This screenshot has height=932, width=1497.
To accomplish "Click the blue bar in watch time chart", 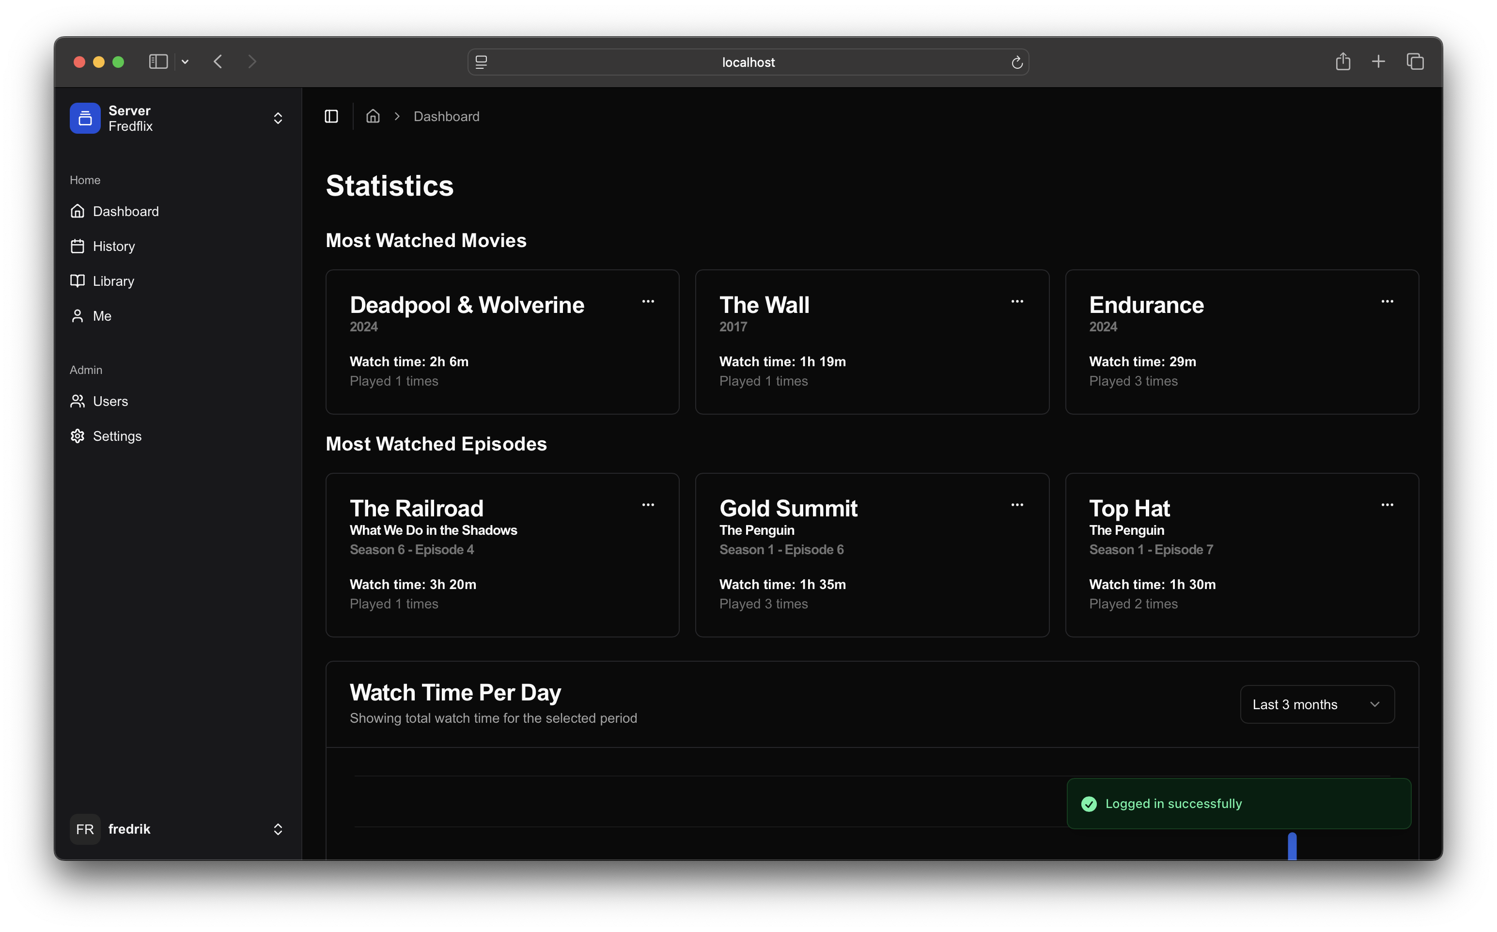I will coord(1292,846).
